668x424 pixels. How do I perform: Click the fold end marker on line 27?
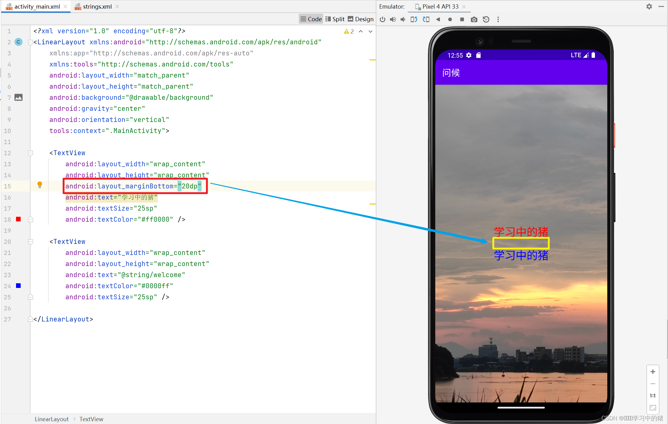(30, 319)
